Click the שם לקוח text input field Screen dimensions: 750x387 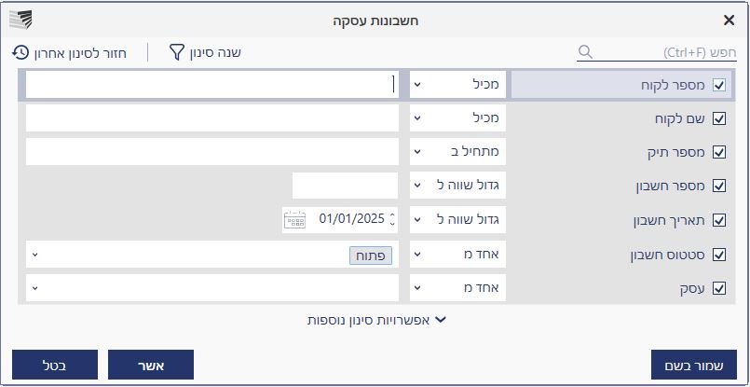click(x=211, y=118)
